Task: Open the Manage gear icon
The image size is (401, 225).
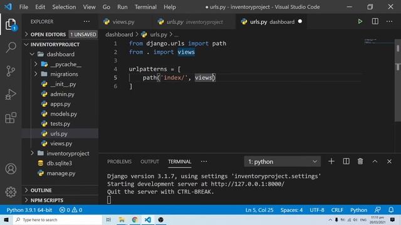Action: (x=11, y=192)
